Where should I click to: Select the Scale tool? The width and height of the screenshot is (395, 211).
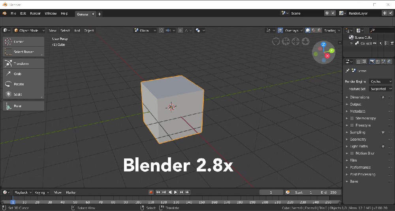coord(23,94)
